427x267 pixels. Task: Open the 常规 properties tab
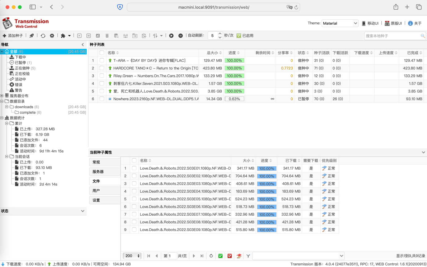(105, 162)
